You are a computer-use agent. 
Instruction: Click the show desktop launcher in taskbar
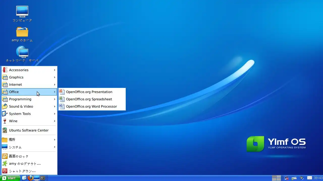click(24, 178)
